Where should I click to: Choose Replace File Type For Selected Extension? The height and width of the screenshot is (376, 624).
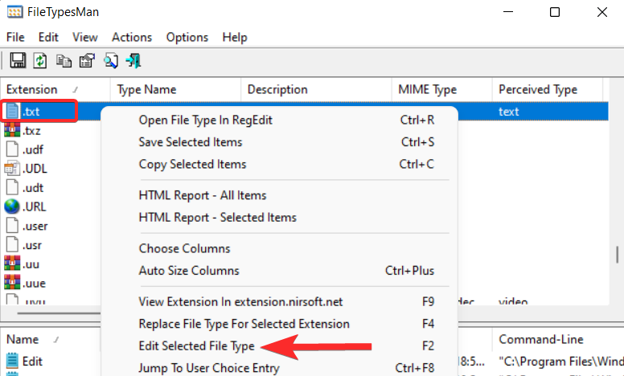[244, 324]
